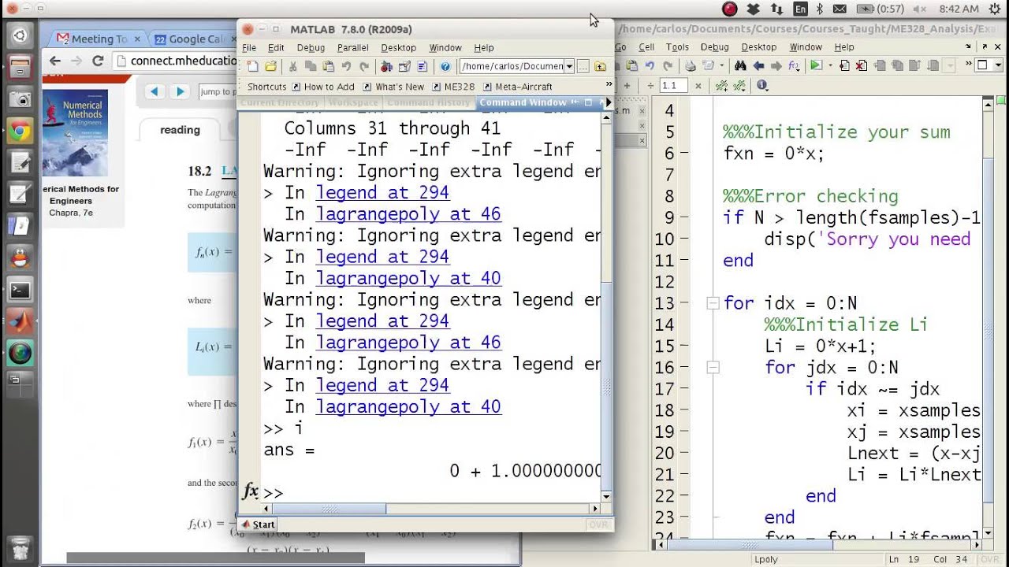This screenshot has width=1009, height=567.
Task: Switch to Command History tab
Action: pyautogui.click(x=429, y=103)
